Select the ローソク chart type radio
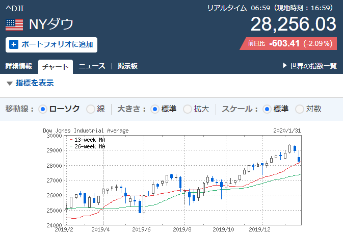The width and height of the screenshot is (343, 233). (x=43, y=109)
